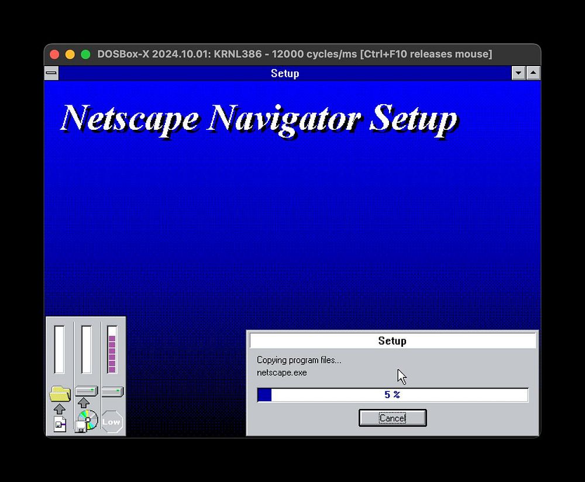Click the up arrow above the CD
585x482 pixels.
tap(84, 403)
